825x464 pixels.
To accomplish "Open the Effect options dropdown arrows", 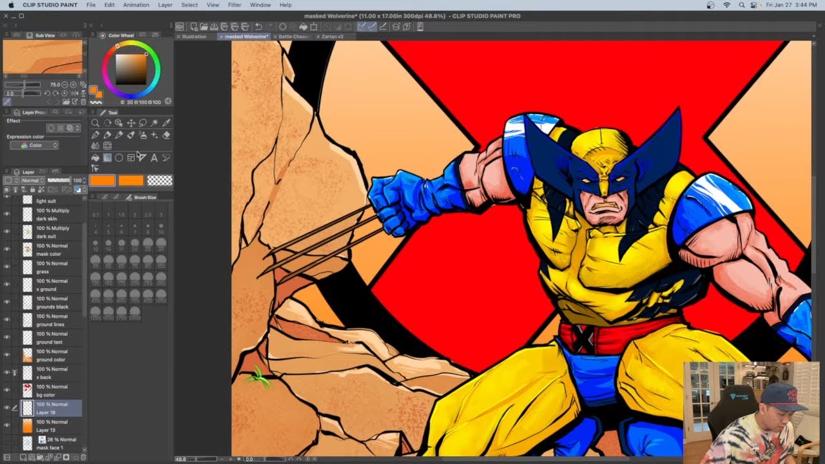I will [x=77, y=128].
